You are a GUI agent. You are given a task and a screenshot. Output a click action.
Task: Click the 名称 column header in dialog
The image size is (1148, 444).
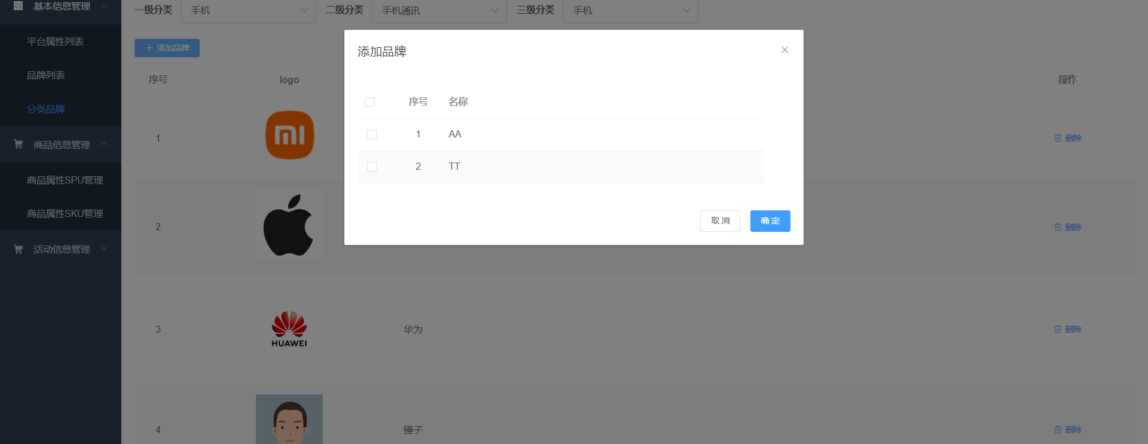click(x=458, y=102)
